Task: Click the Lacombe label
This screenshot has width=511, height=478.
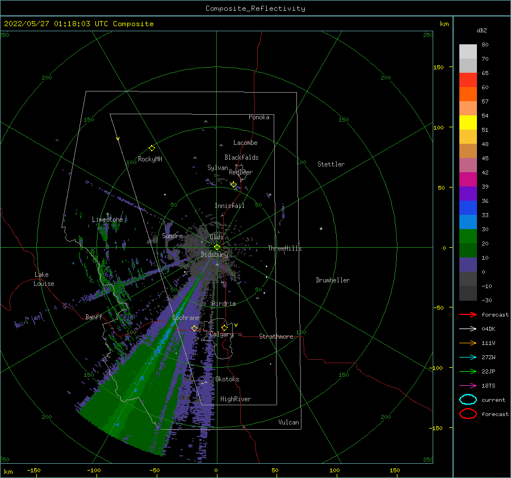Action: pos(245,143)
